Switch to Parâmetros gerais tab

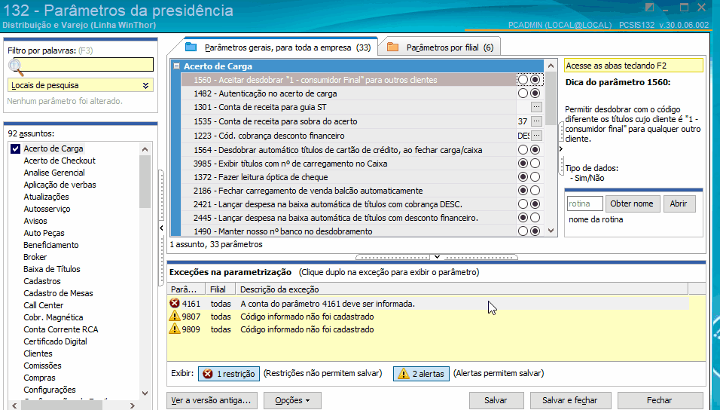280,47
